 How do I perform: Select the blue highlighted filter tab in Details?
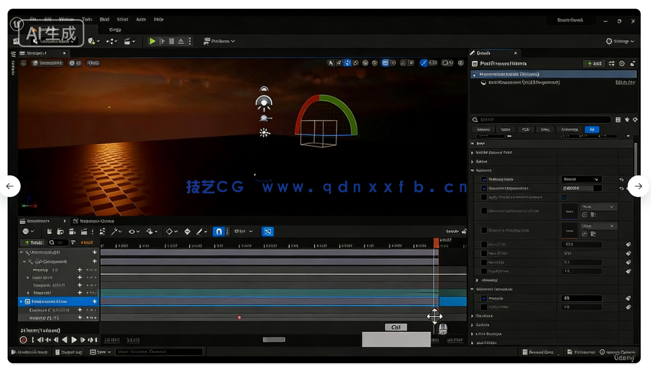592,130
